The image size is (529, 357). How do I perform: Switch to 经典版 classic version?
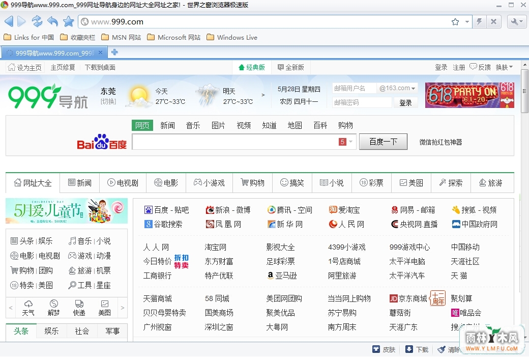click(x=252, y=68)
